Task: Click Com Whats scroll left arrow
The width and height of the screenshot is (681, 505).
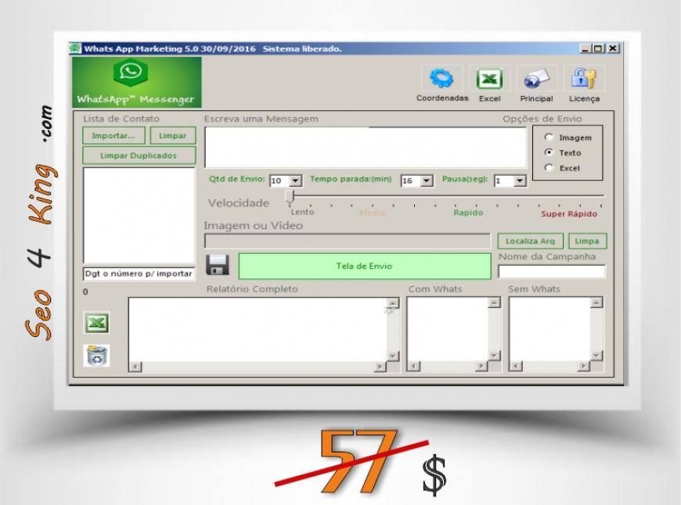Action: [413, 366]
